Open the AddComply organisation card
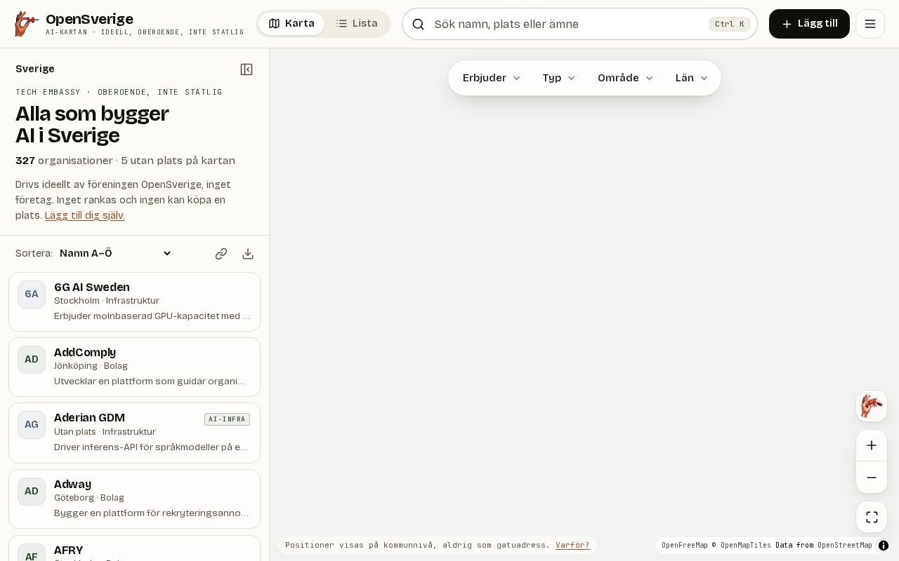The height and width of the screenshot is (561, 899). tap(134, 367)
